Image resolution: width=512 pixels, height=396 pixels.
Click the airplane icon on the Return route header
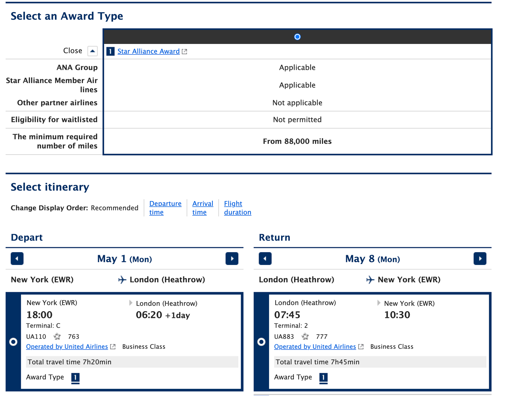click(370, 280)
